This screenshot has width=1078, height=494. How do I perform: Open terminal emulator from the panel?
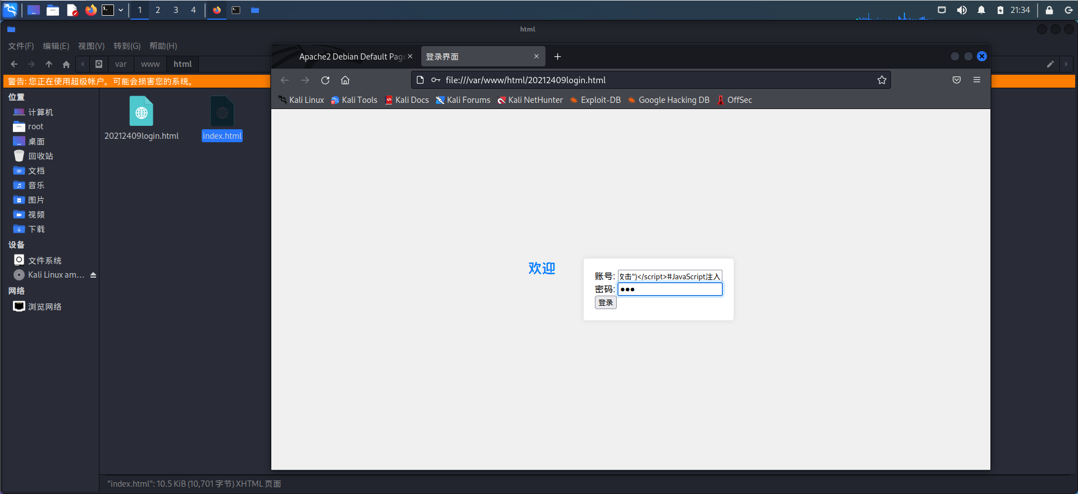[x=108, y=10]
